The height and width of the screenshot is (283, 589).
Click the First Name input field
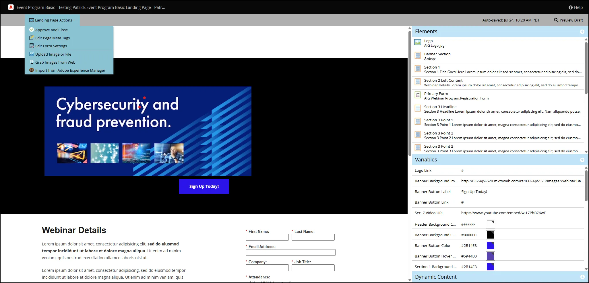267,237
